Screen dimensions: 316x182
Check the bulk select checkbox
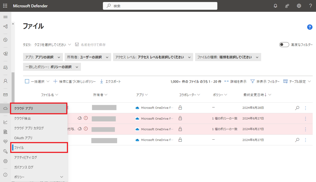click(27, 81)
